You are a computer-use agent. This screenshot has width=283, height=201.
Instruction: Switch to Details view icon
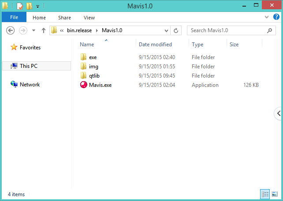tap(265, 194)
